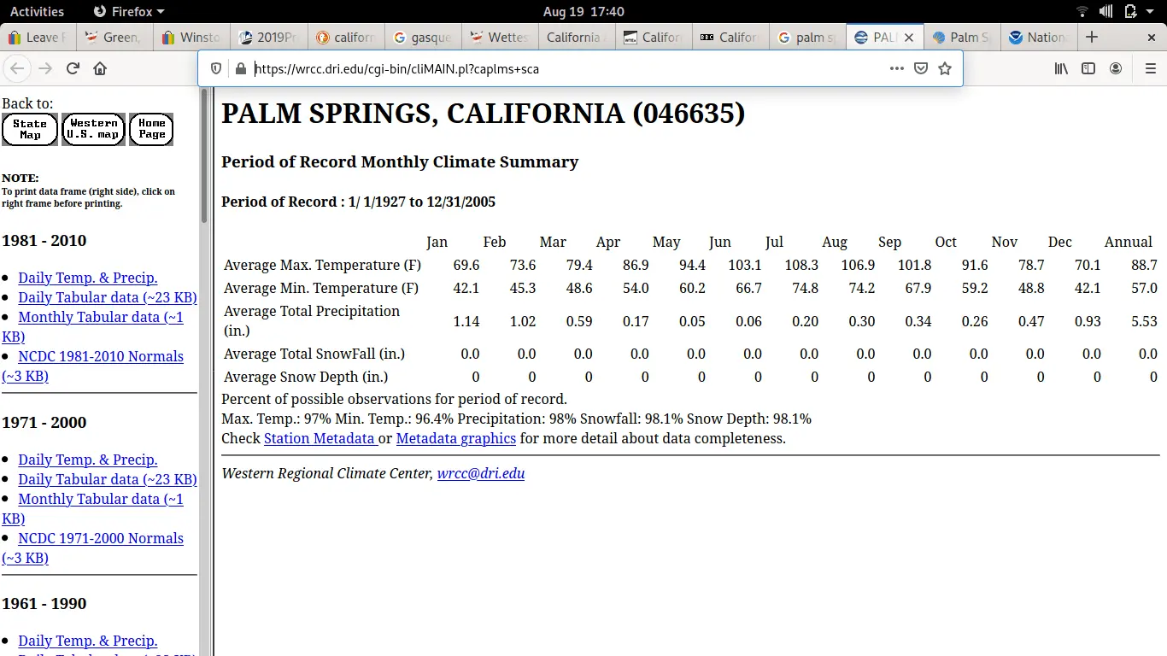Open a new tab with plus button
Image resolution: width=1167 pixels, height=656 pixels.
(1091, 38)
